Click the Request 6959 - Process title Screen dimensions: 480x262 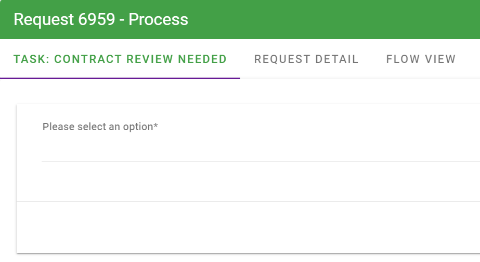click(101, 20)
